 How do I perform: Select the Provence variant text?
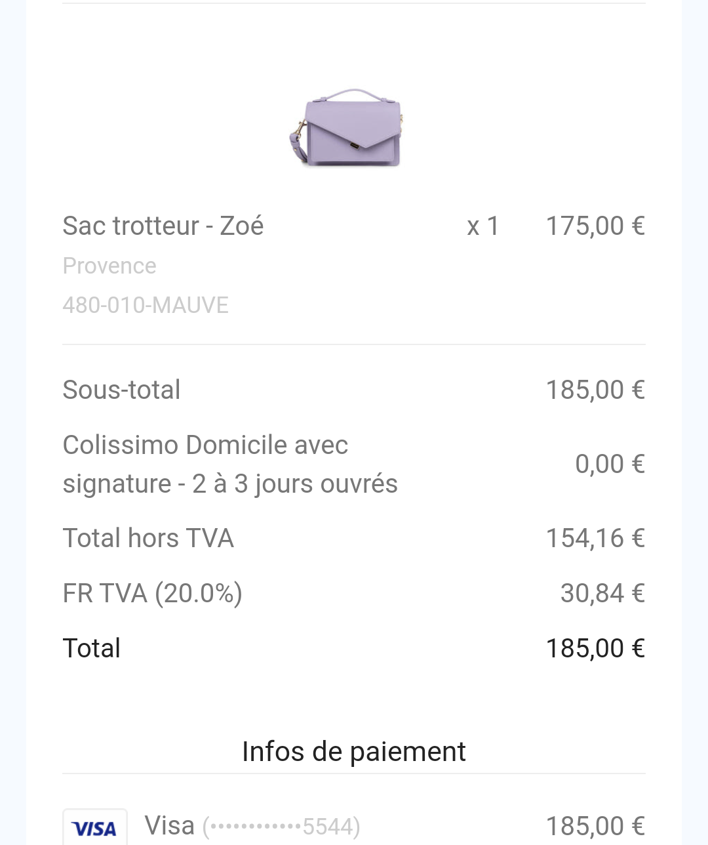[x=109, y=266]
